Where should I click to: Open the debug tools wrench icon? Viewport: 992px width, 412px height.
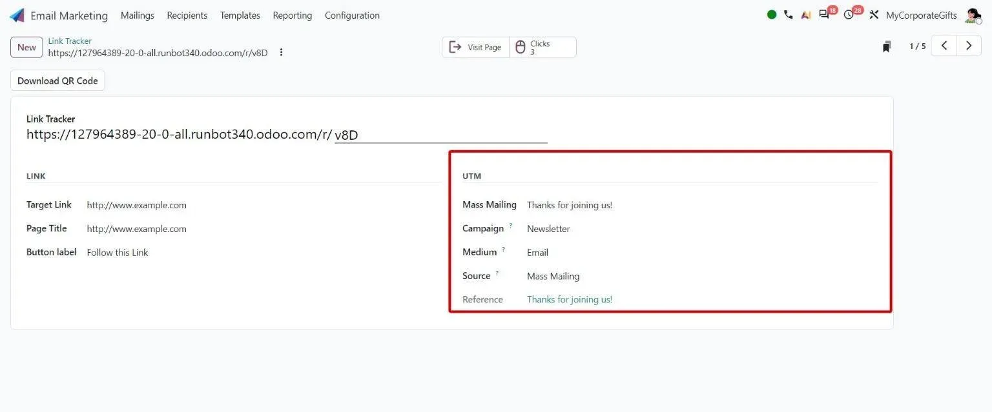pos(874,15)
